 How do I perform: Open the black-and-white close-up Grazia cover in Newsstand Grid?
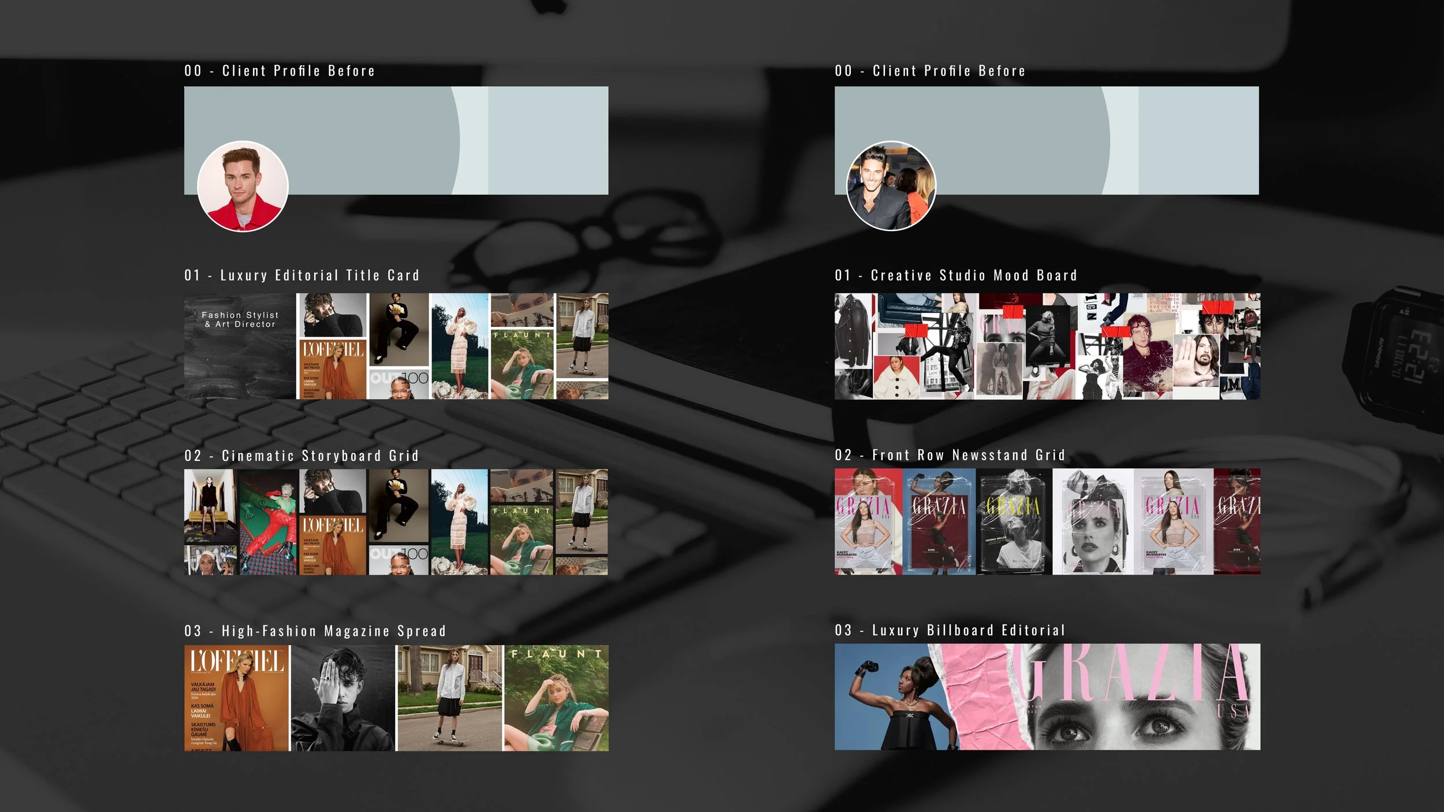pyautogui.click(x=1093, y=522)
